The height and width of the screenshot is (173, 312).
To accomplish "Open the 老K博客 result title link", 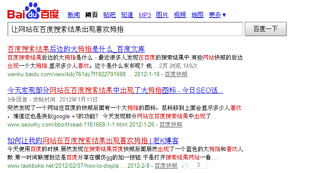I will point(93,141).
